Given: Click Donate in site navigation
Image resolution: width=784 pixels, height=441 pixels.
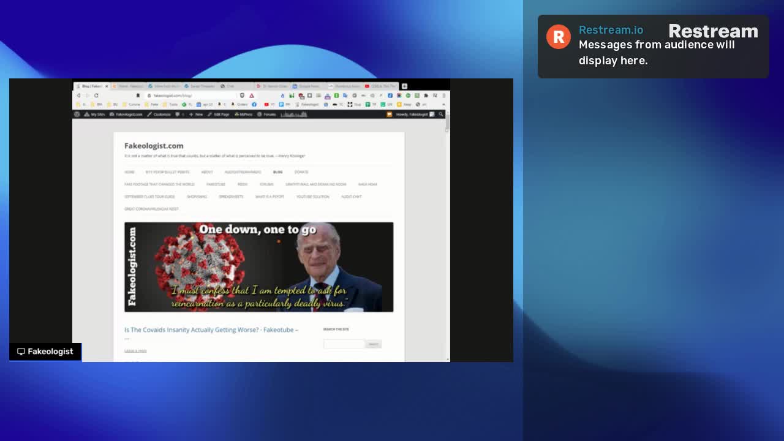Looking at the screenshot, I should coord(301,172).
